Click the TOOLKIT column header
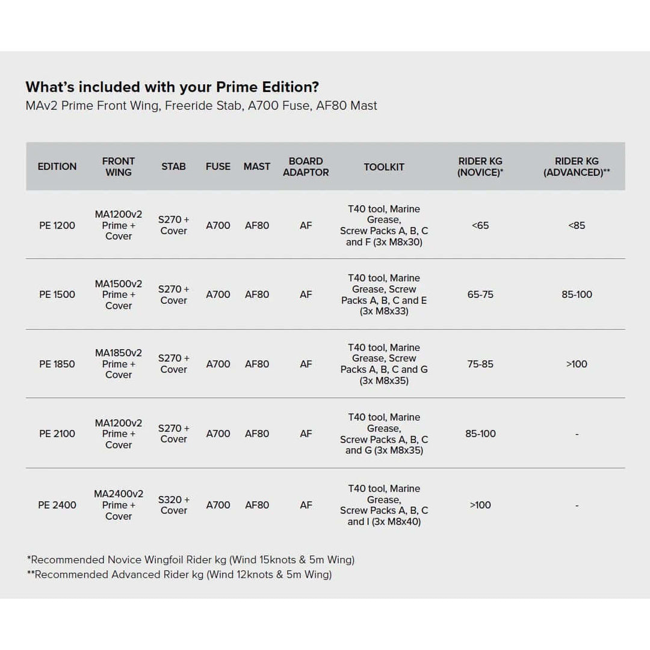 pos(384,167)
